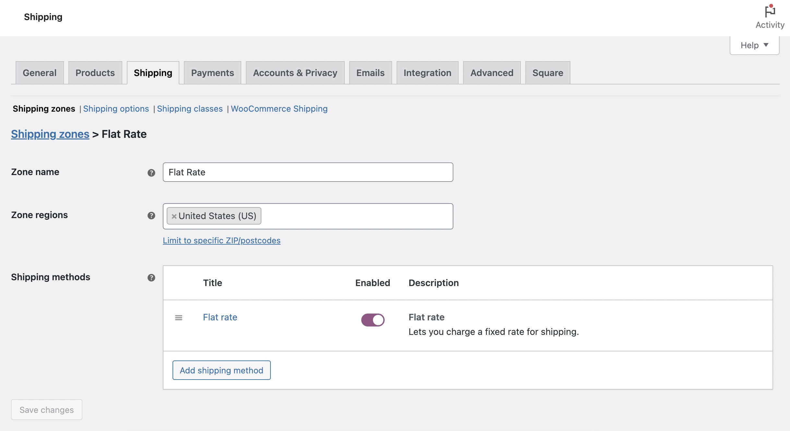Click the Title column header
Screen dimensions: 790x431
(212, 283)
